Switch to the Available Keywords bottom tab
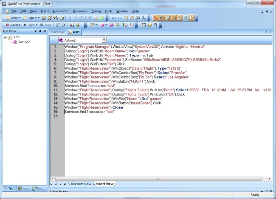Screen dimensions: 276x199 [x=24, y=188]
